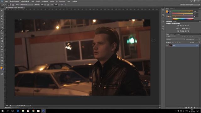Open the Brush Preset picker

8,5
